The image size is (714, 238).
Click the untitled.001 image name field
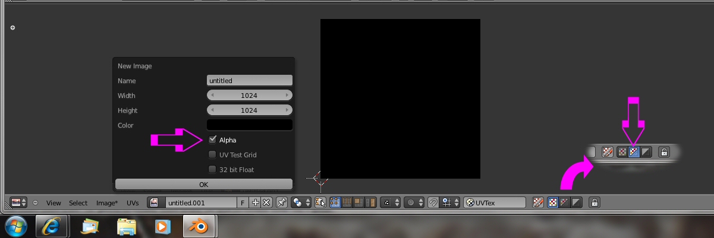coord(201,202)
